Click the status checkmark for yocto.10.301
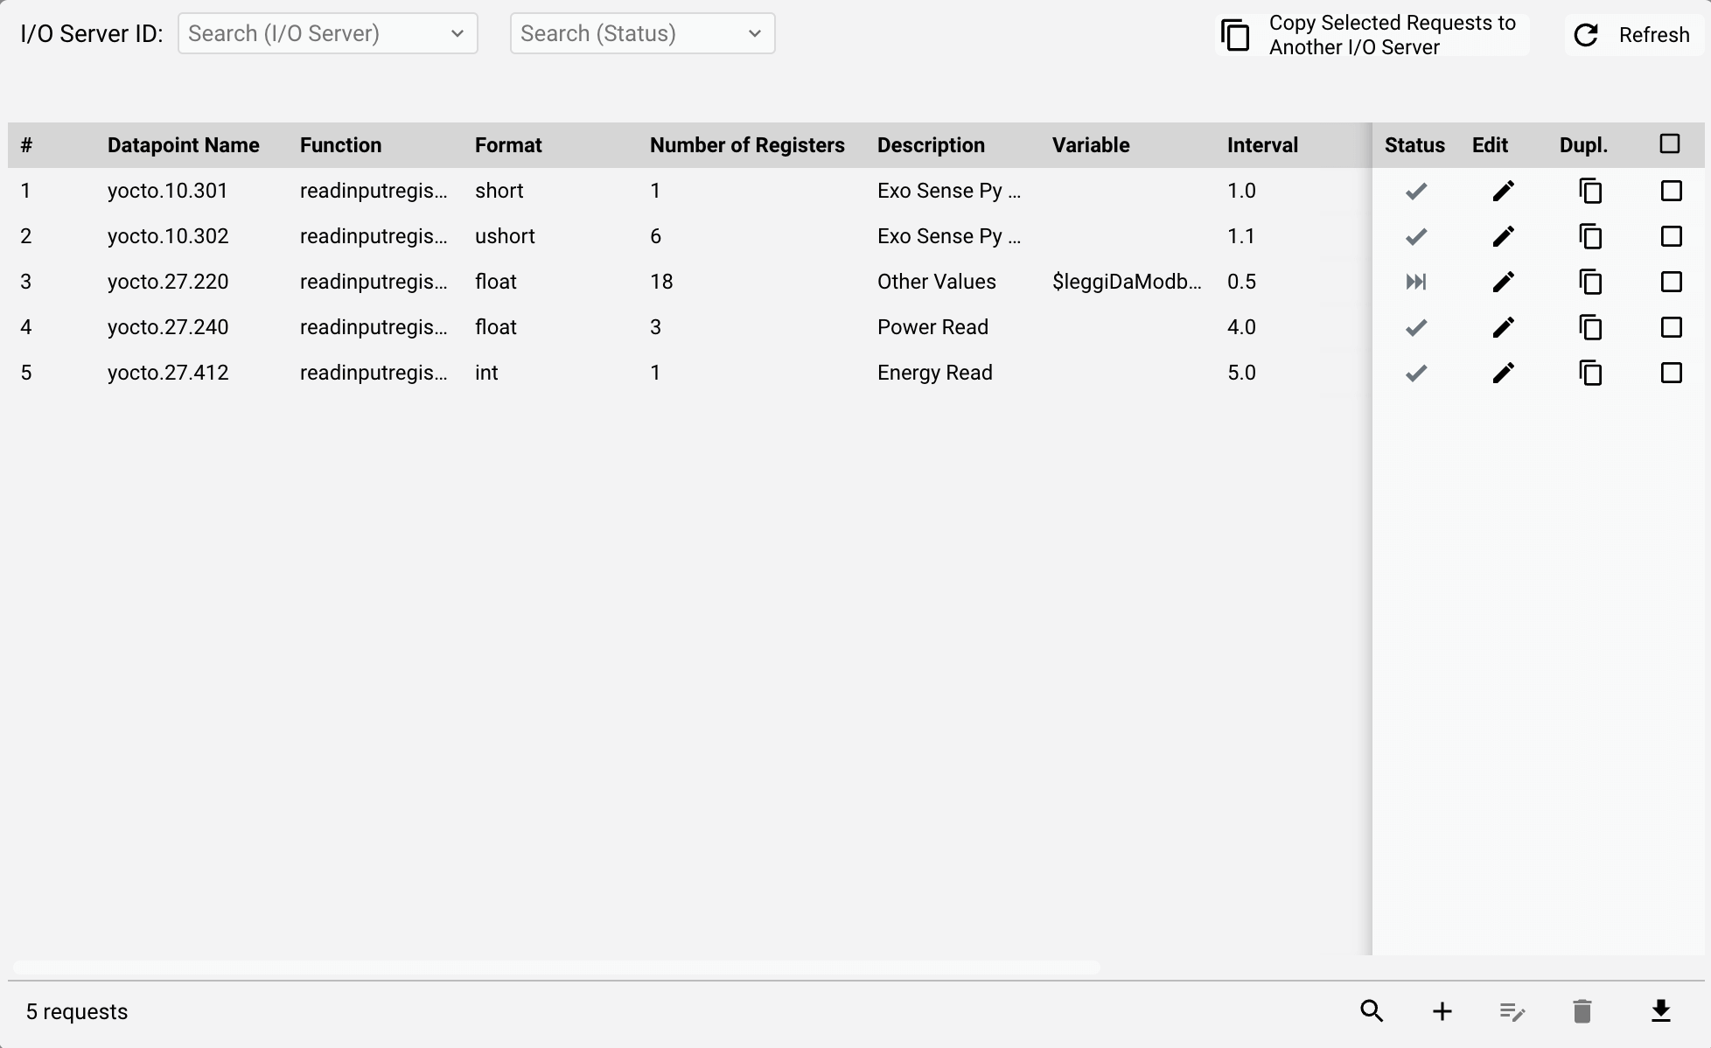This screenshot has width=1711, height=1048. [x=1416, y=191]
